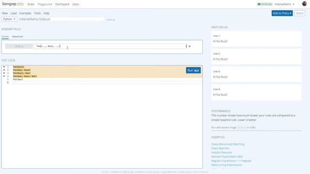310x174 pixels.
Task: Select the Line 2 match result
Action: tap(256, 57)
